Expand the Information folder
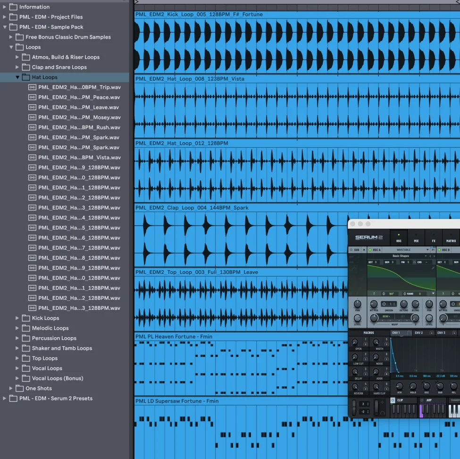 4,7
